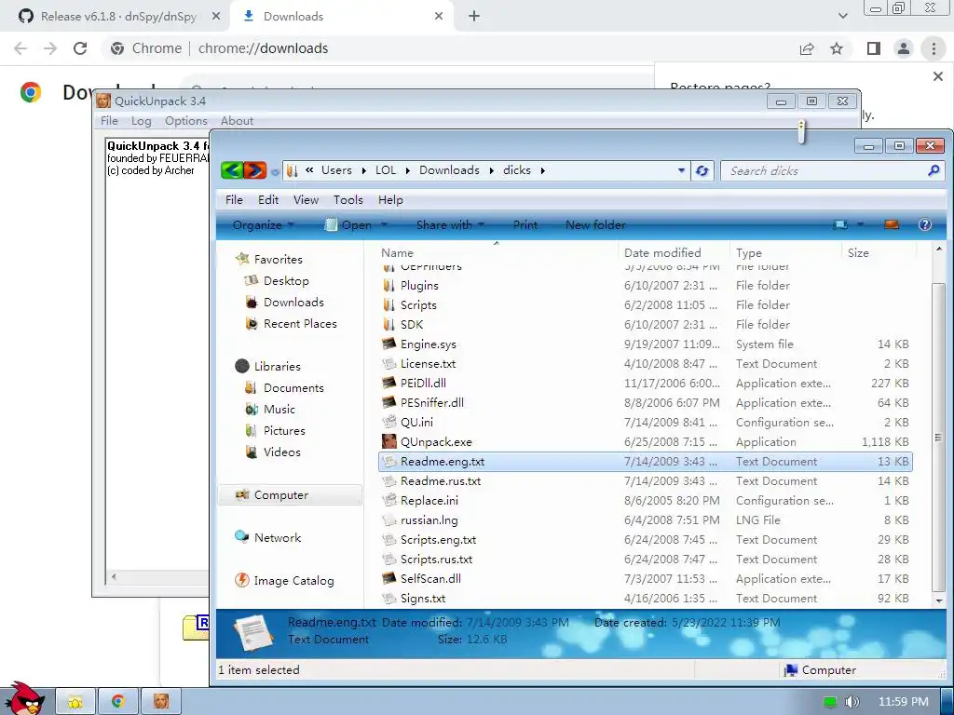Select Documents under Libraries
The width and height of the screenshot is (954, 715).
click(293, 388)
